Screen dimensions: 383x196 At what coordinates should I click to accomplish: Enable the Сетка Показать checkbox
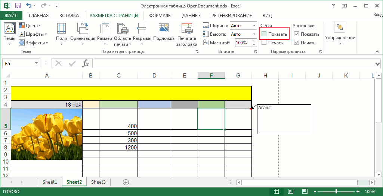click(264, 34)
